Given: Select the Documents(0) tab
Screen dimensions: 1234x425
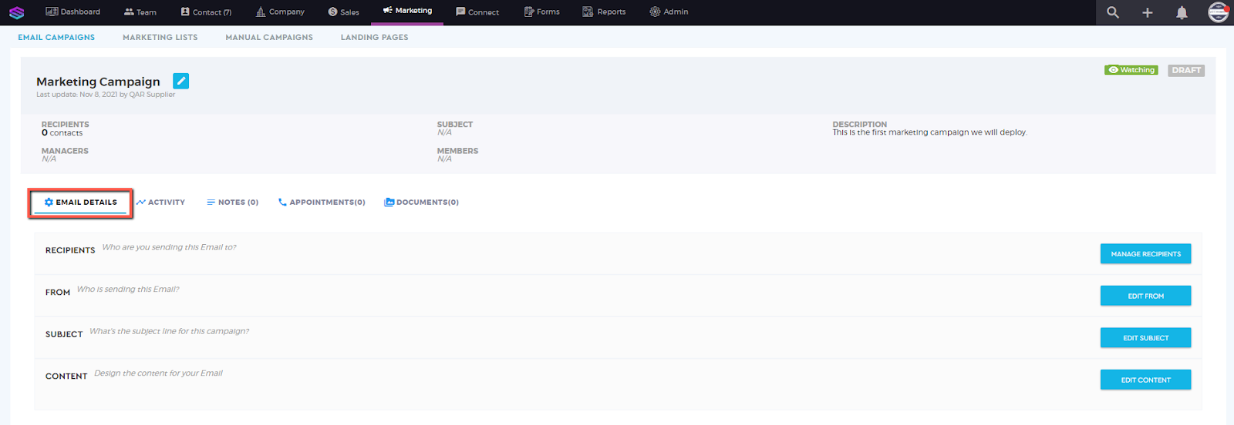Looking at the screenshot, I should (x=421, y=202).
